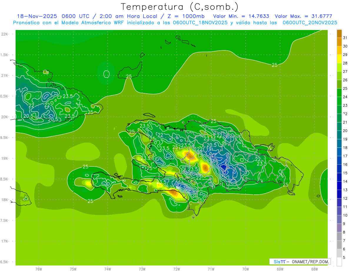Image resolution: width=353 pixels, height=273 pixels.
Task: Pick the white bottom swatch of color scale
Action: pos(339,262)
